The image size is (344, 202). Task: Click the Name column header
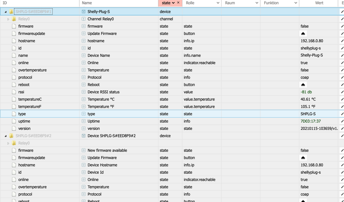(87, 3)
